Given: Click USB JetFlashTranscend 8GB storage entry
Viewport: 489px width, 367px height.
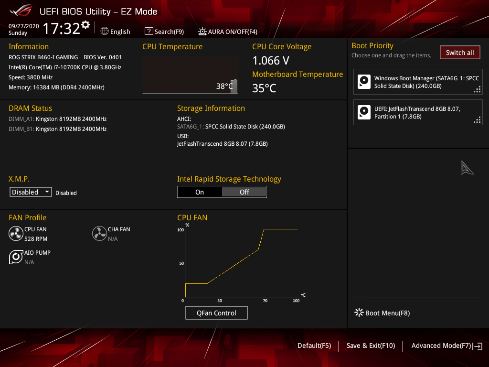Looking at the screenshot, I should point(223,144).
